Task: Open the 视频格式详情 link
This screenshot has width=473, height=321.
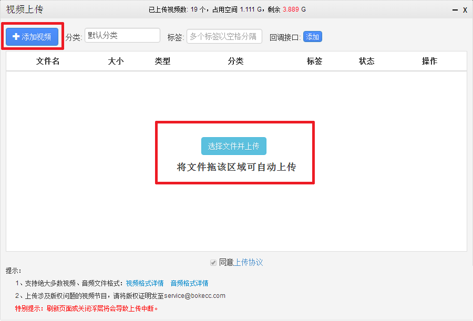Action: click(x=145, y=283)
